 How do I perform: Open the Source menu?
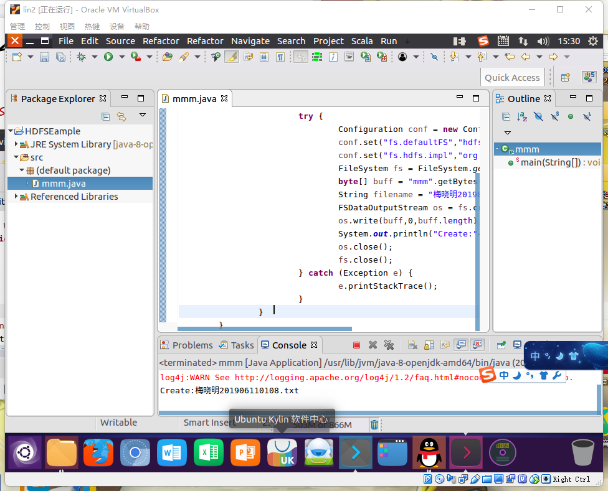tap(121, 41)
